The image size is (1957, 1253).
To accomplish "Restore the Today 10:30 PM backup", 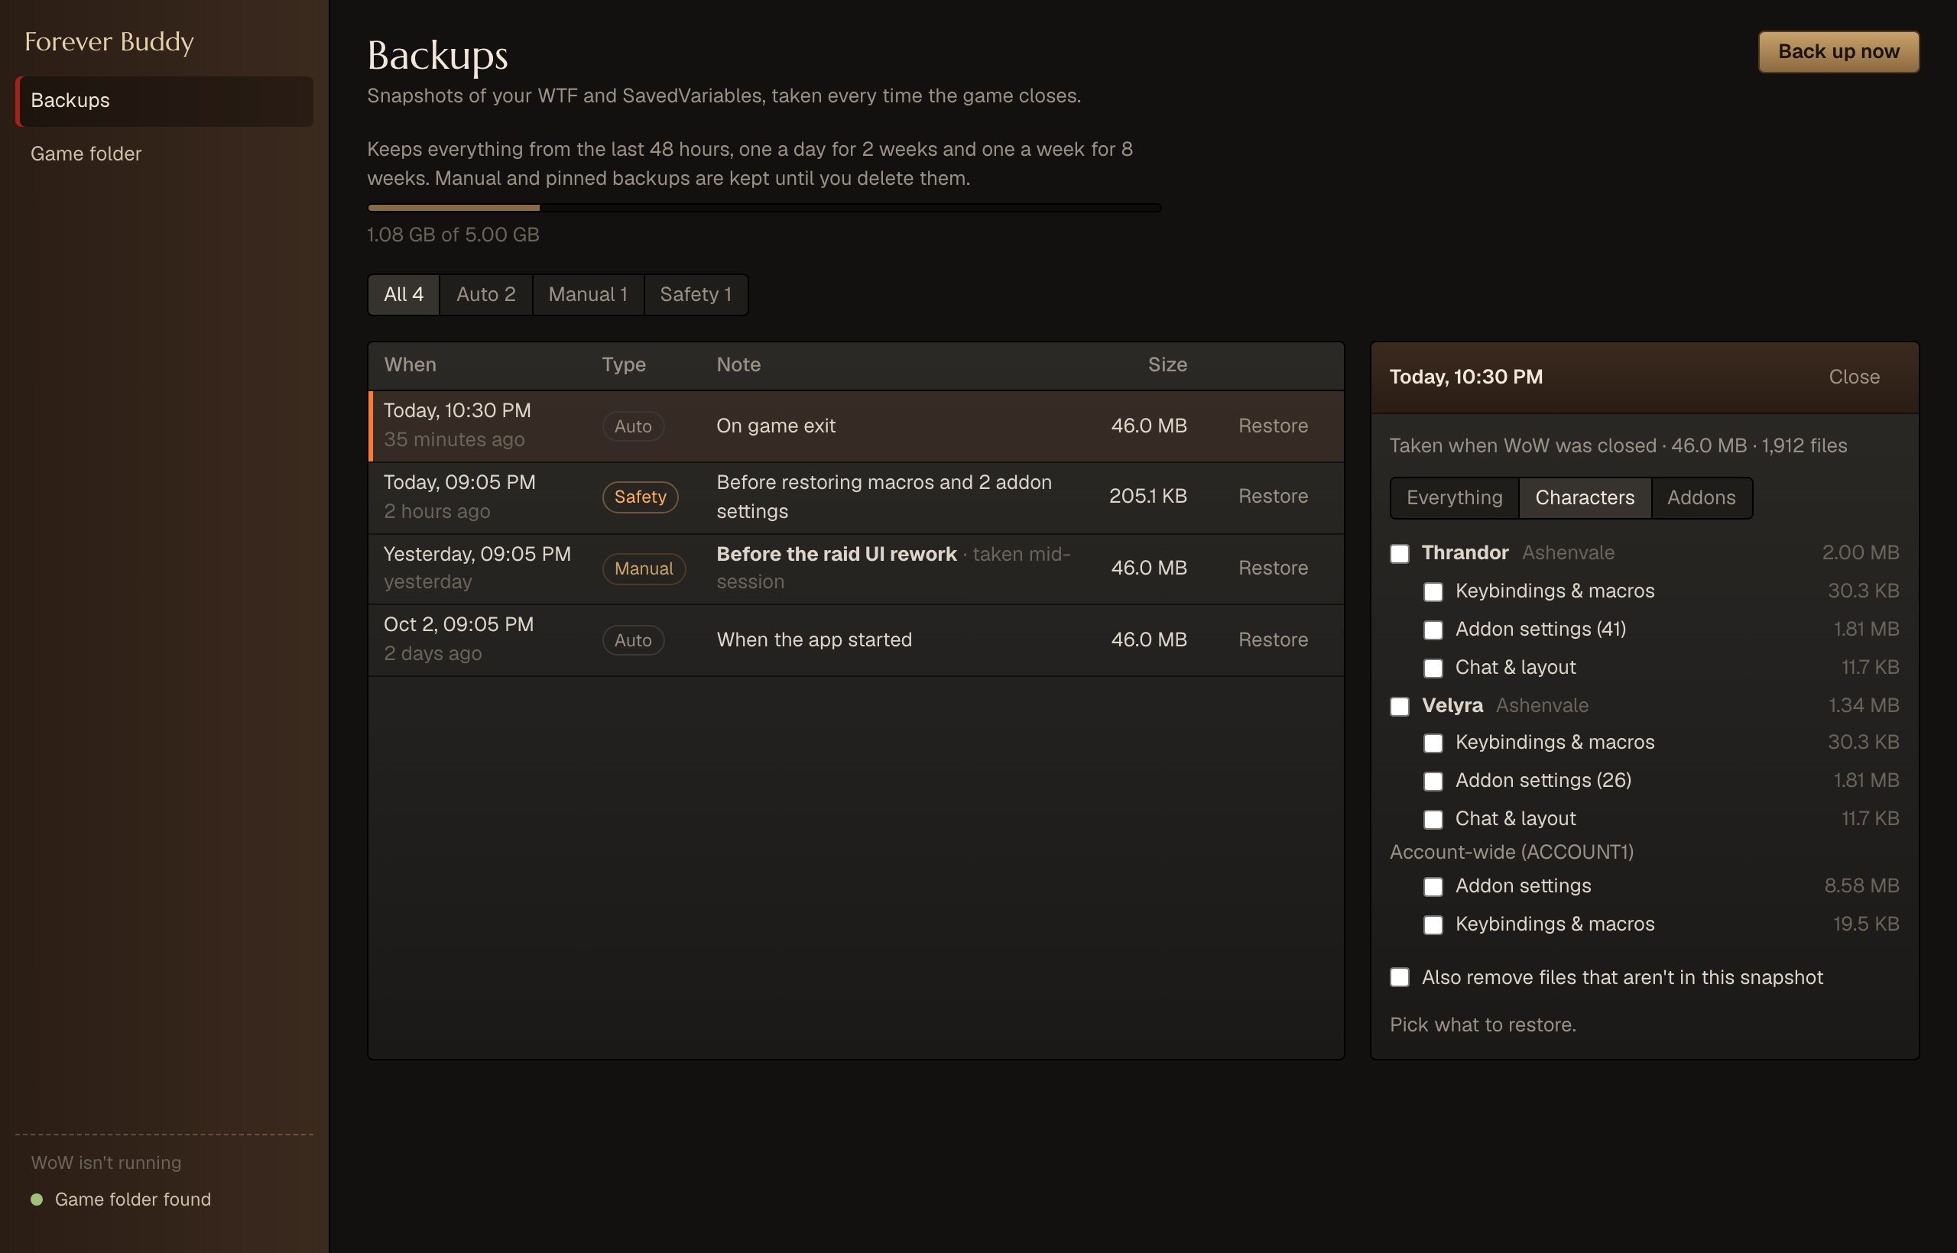I will point(1273,426).
